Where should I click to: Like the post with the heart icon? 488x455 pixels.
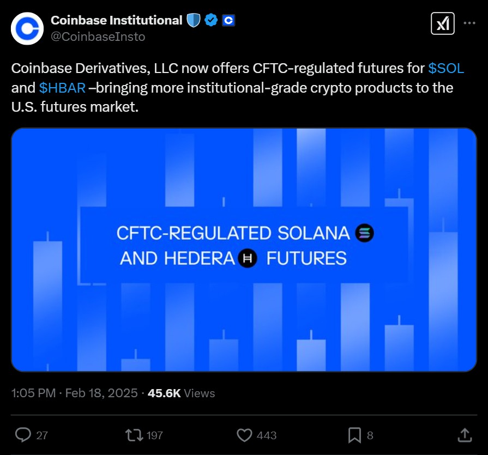coord(245,435)
